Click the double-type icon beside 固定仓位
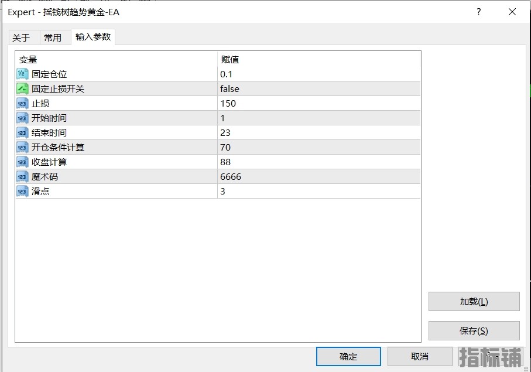The height and width of the screenshot is (372, 531). [22, 74]
